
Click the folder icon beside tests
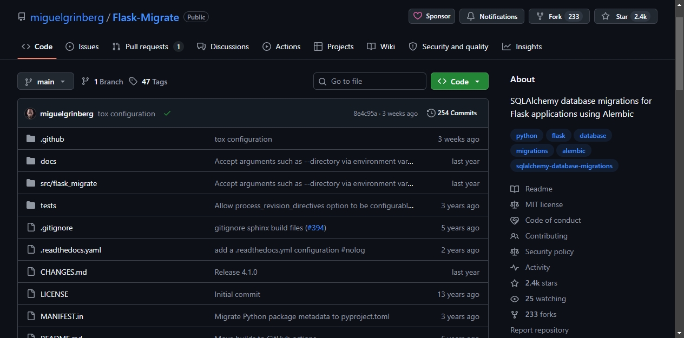click(x=31, y=206)
